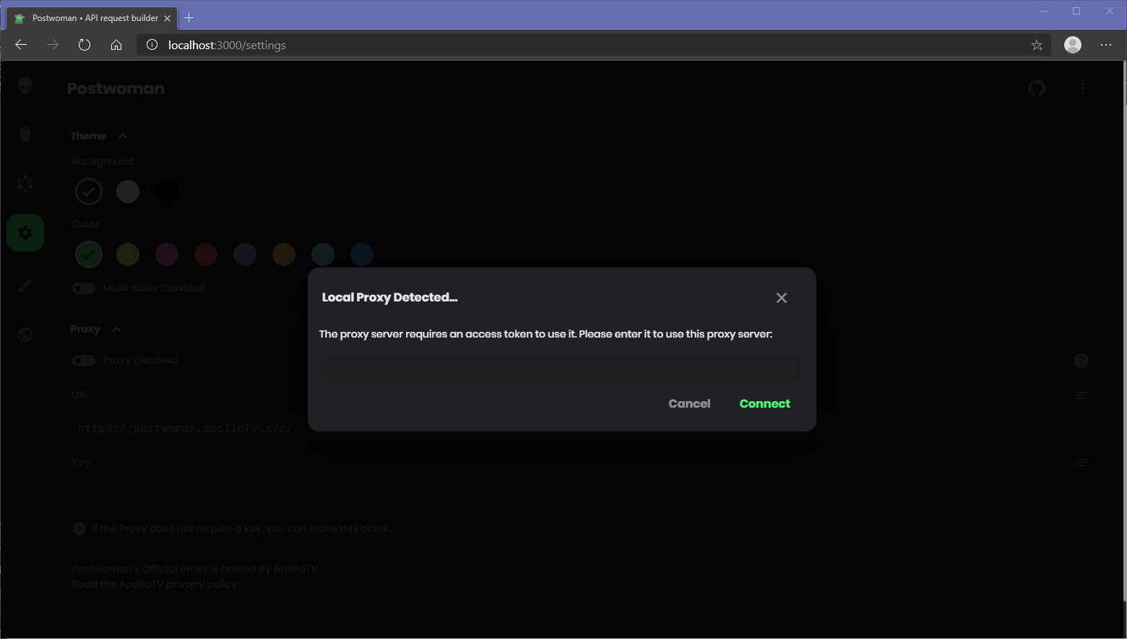1127x639 pixels.
Task: Open the vertical dots header menu
Action: [1082, 88]
